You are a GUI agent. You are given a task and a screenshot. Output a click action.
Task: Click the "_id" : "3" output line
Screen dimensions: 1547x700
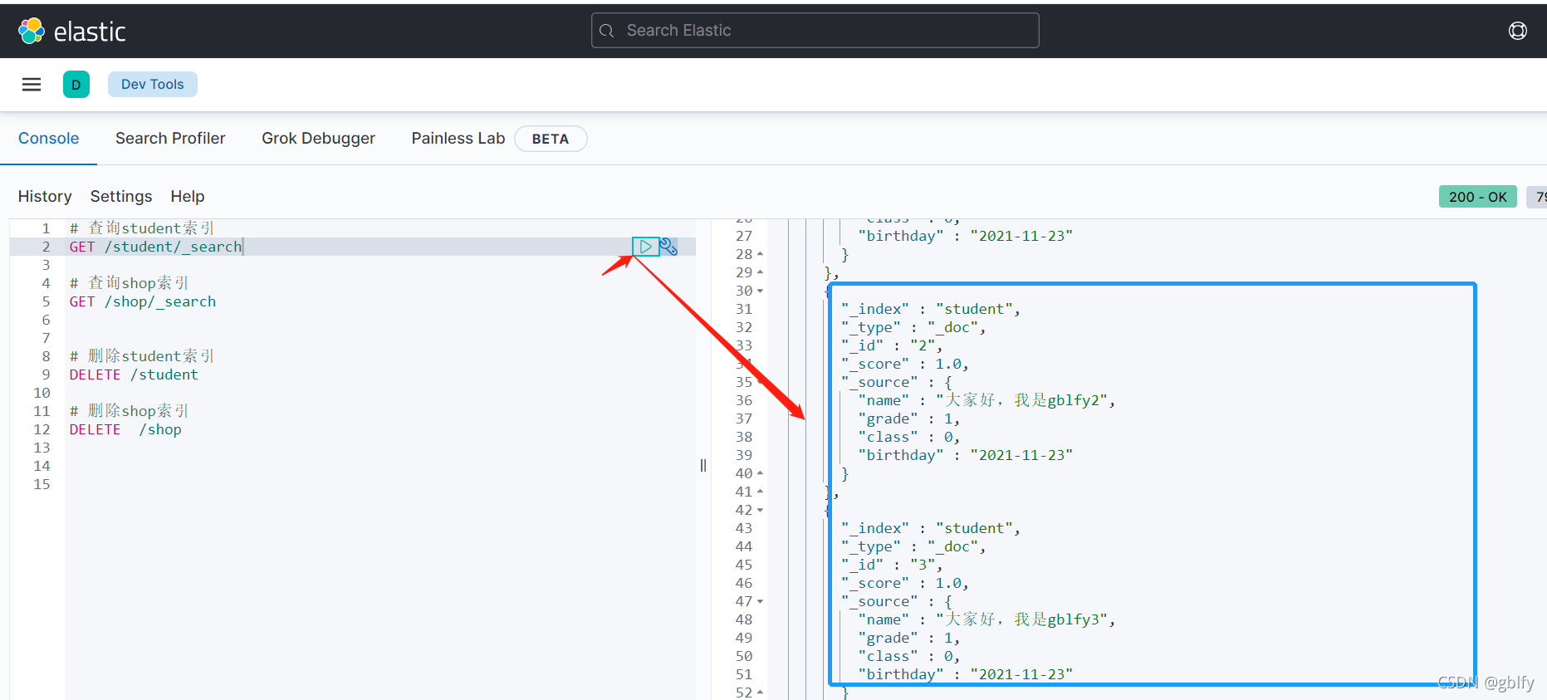tap(892, 565)
